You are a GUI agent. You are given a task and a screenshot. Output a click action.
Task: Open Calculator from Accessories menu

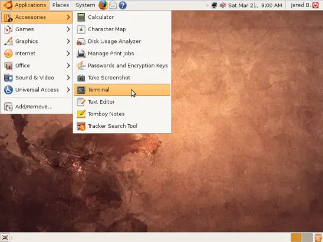[x=122, y=17]
